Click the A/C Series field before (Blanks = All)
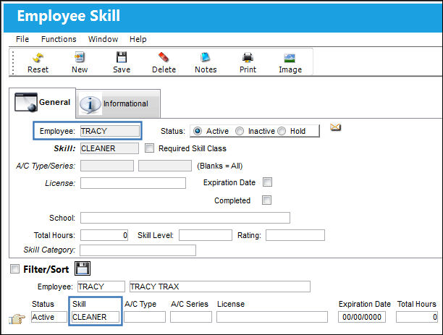The width and height of the screenshot is (443, 335). pyautogui.click(x=165, y=166)
